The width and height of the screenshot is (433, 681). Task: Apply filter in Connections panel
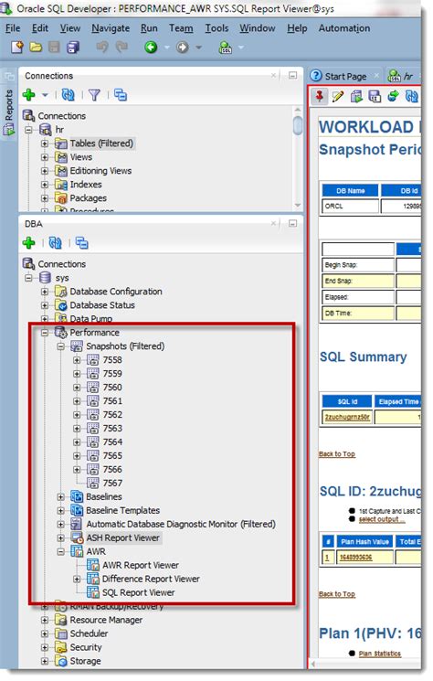point(94,95)
